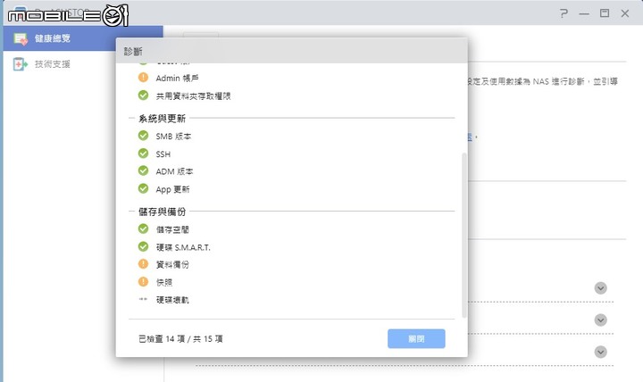Select the 硬碟 S.M.A.R.T. item text
The width and height of the screenshot is (643, 382).
tap(183, 247)
